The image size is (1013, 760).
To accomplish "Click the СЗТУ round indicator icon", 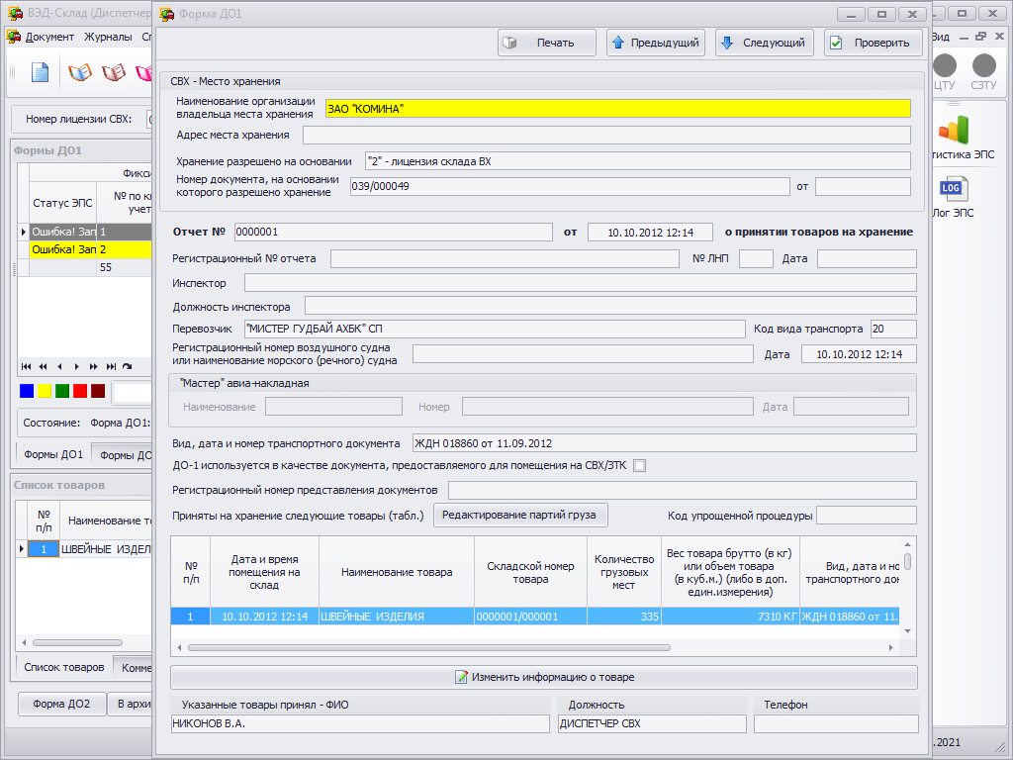I will (x=983, y=66).
